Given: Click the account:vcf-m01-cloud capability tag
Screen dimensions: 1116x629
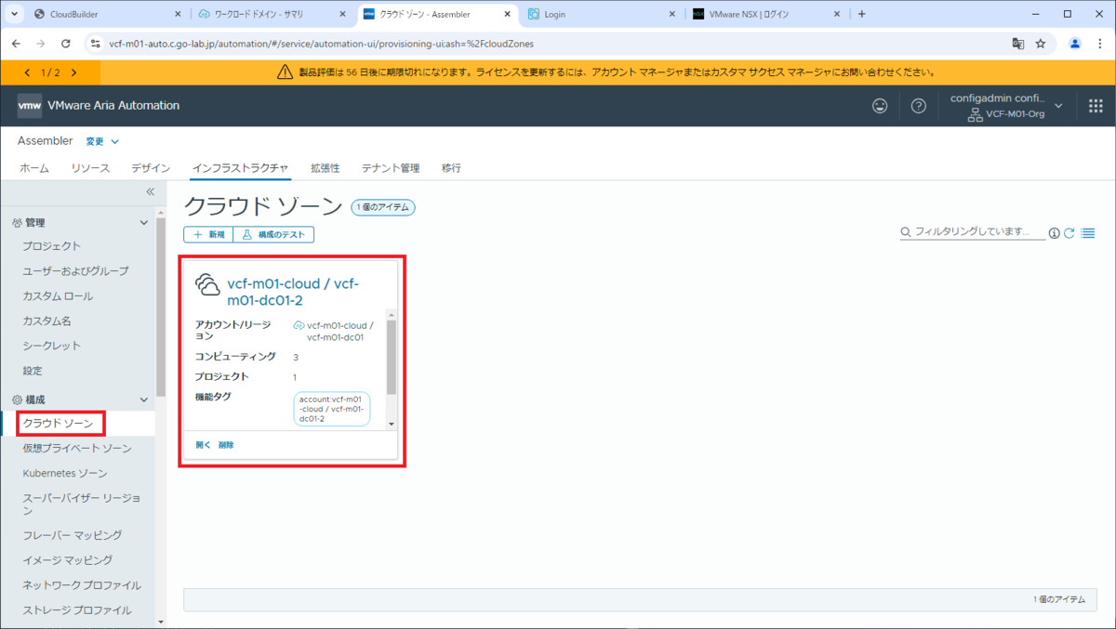Looking at the screenshot, I should (x=332, y=409).
